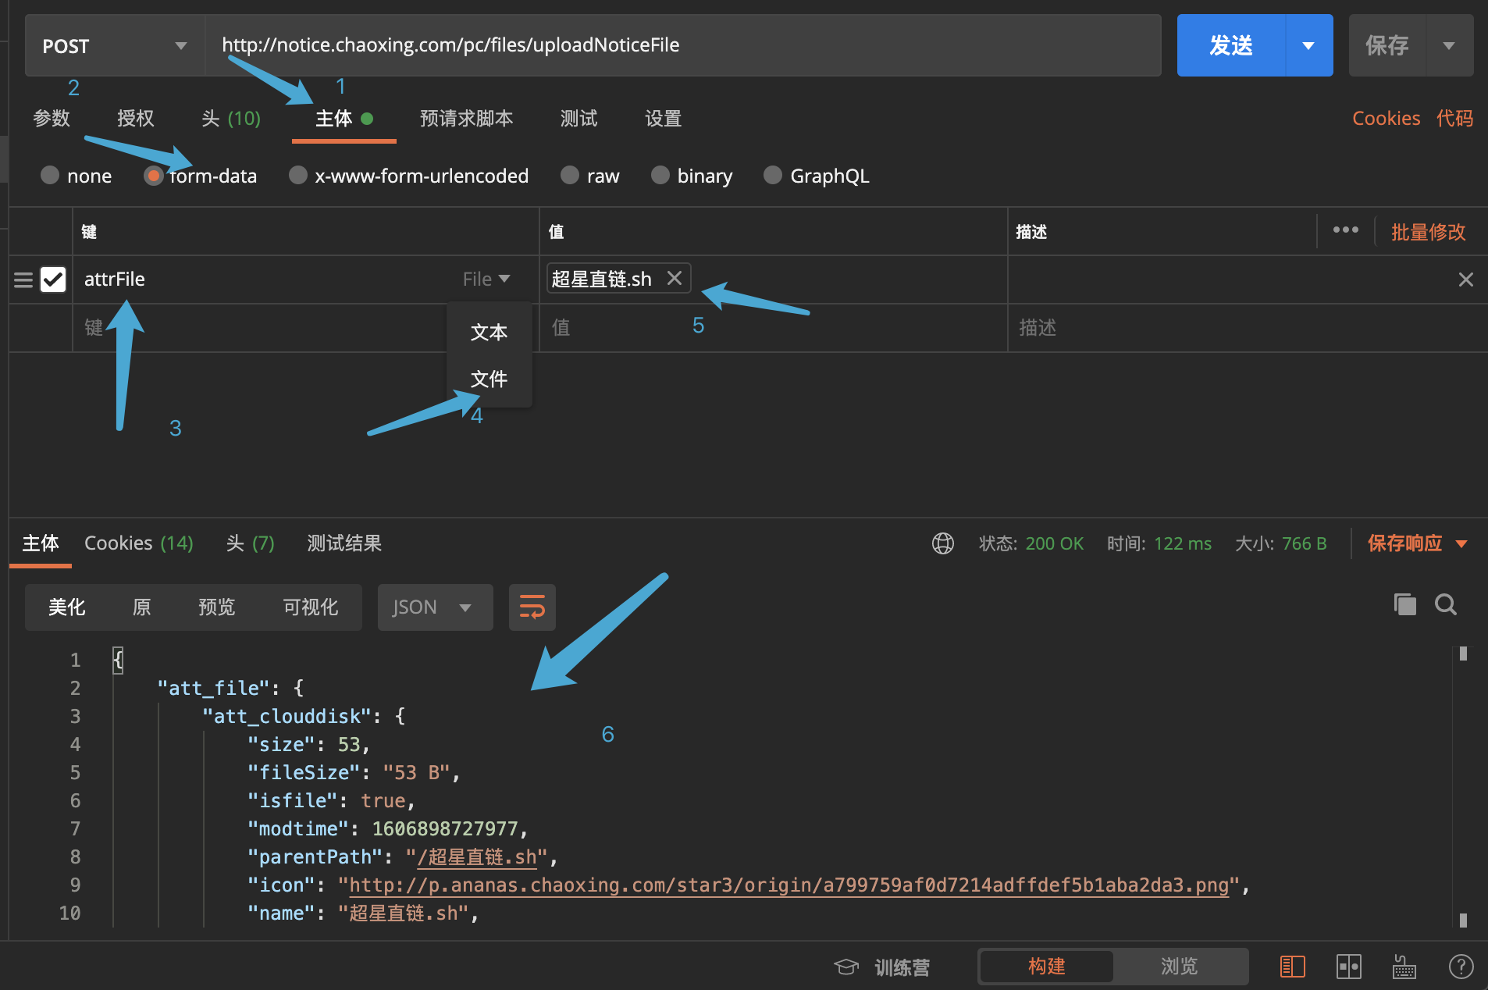The width and height of the screenshot is (1488, 990).
Task: Toggle the sidebar layout icon
Action: coord(1292,967)
